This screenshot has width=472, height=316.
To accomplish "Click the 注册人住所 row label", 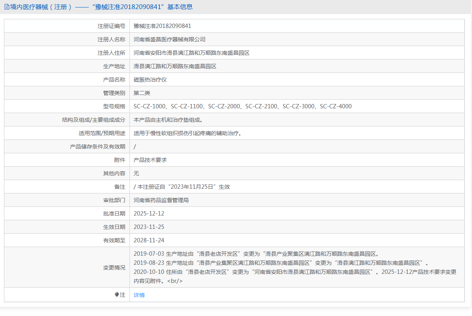I will point(111,53).
